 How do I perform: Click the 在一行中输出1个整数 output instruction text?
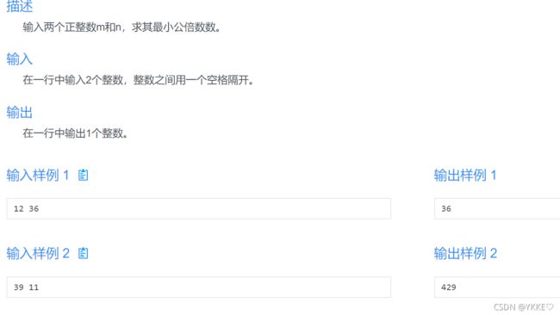pos(75,133)
